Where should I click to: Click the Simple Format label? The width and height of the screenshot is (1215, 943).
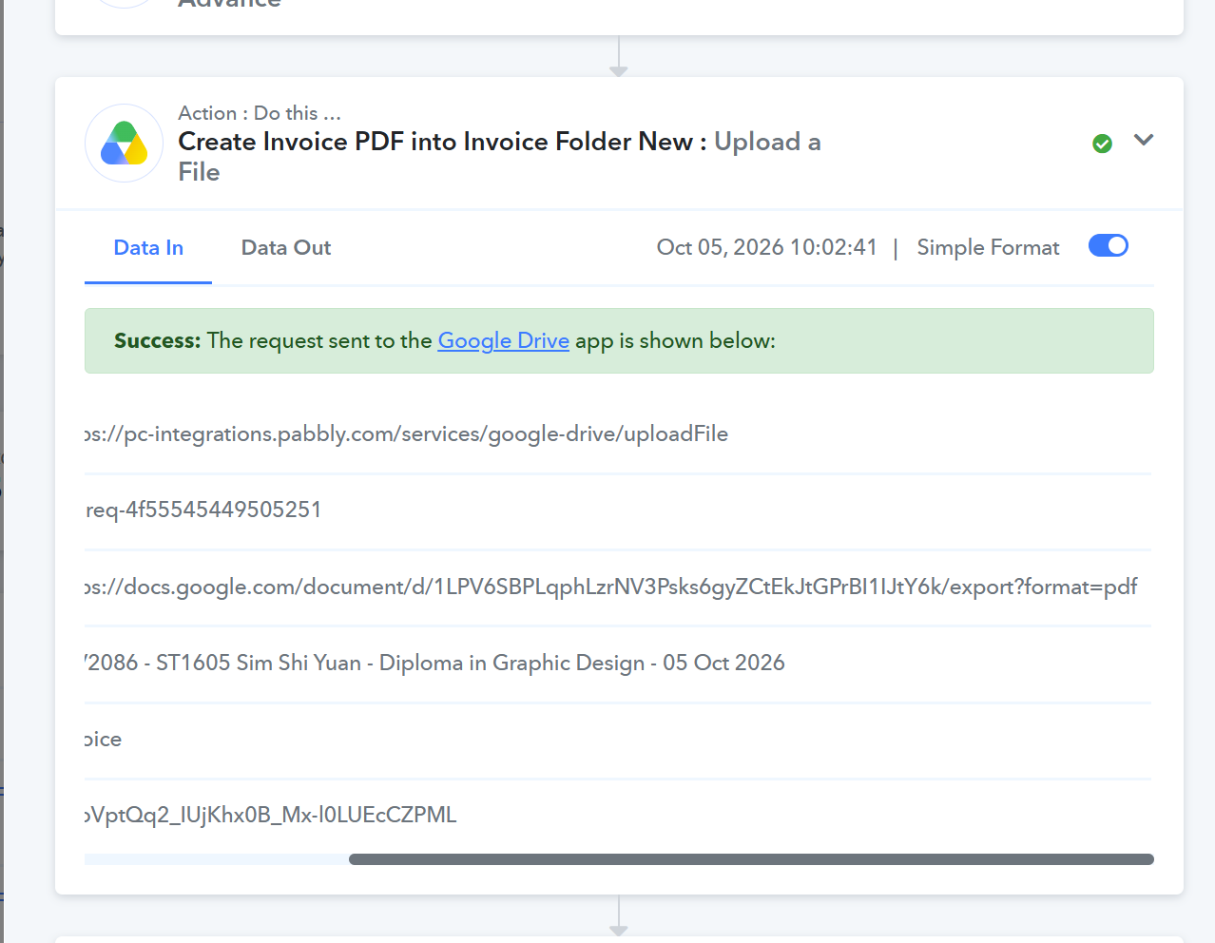988,247
